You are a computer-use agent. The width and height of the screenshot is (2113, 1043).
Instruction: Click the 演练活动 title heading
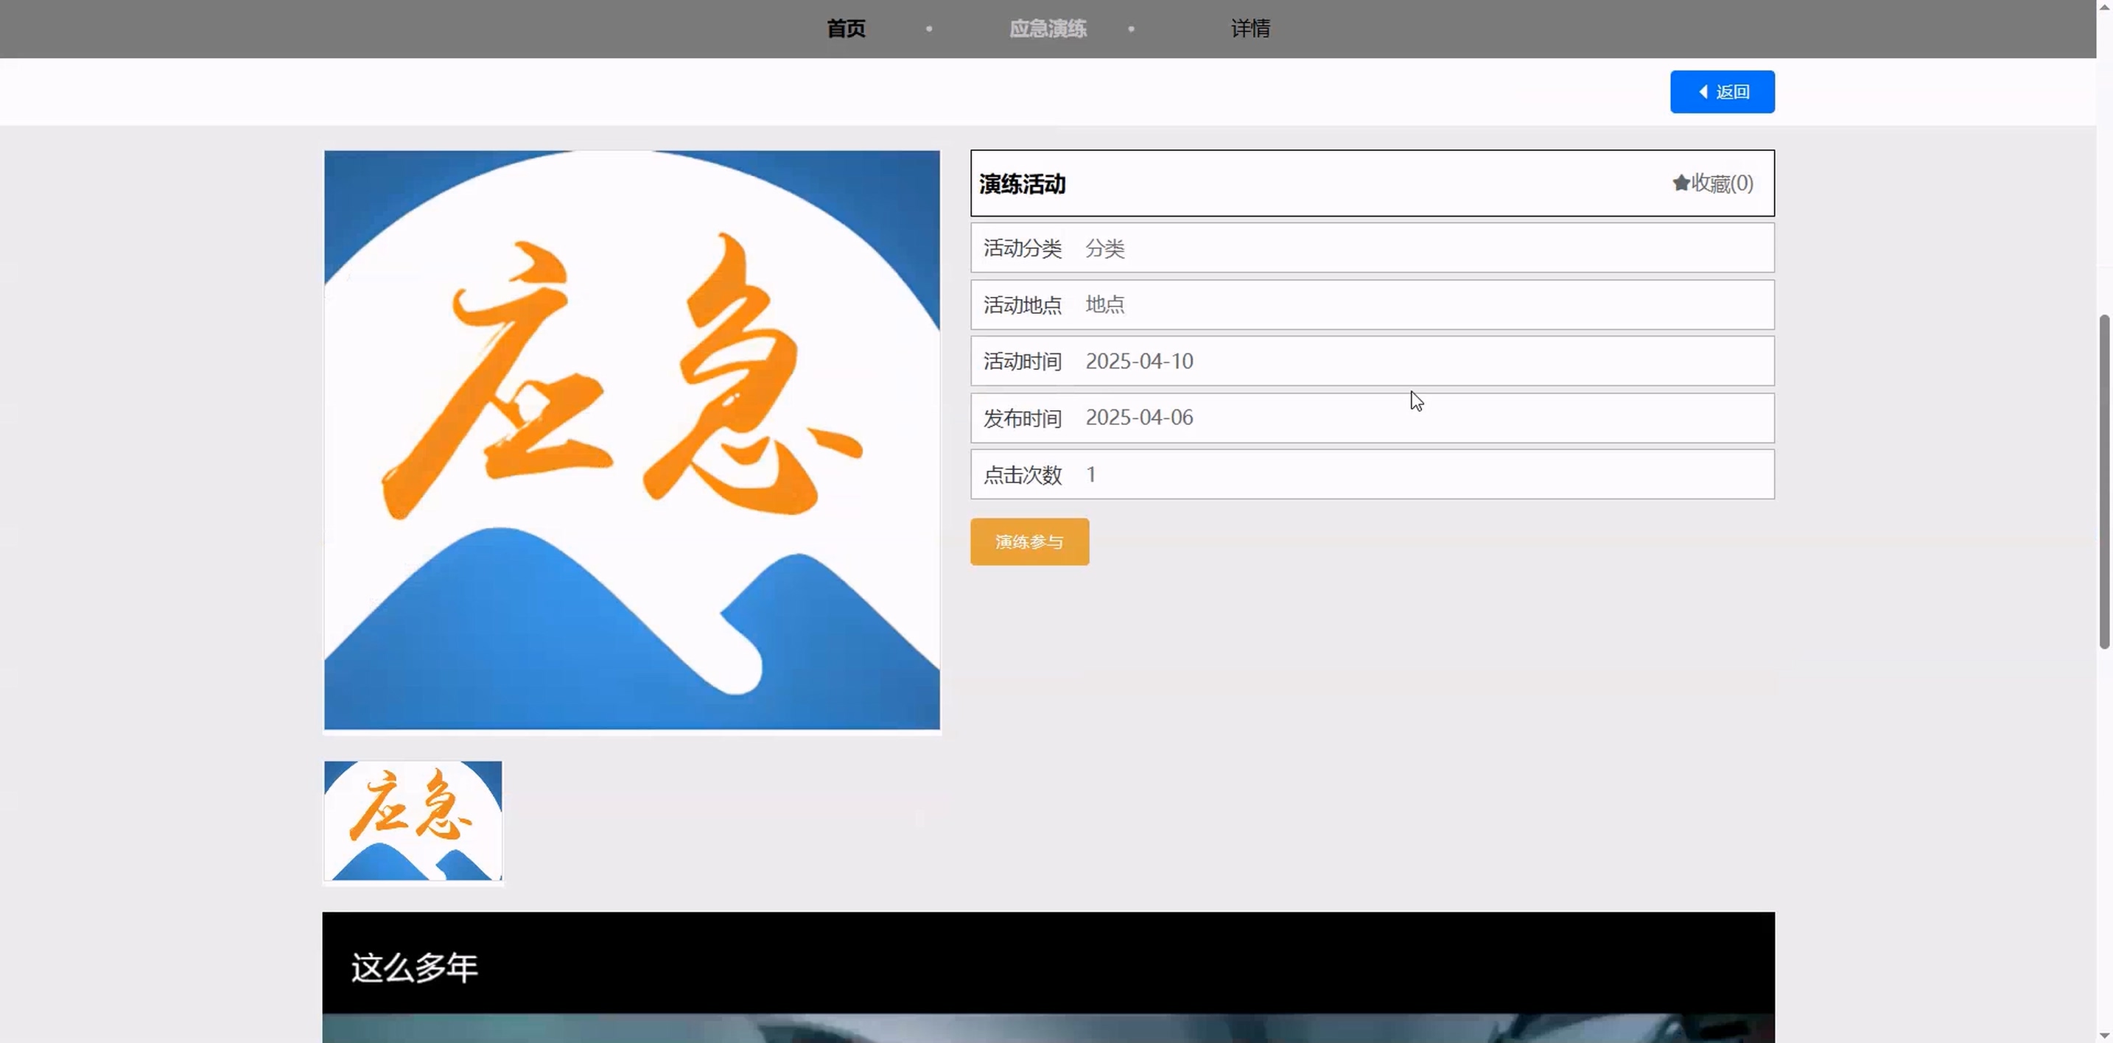click(x=1022, y=184)
